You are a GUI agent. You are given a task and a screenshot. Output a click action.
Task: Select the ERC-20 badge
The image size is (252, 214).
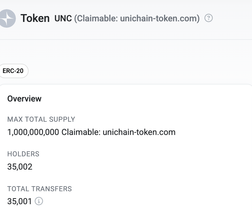pos(13,71)
